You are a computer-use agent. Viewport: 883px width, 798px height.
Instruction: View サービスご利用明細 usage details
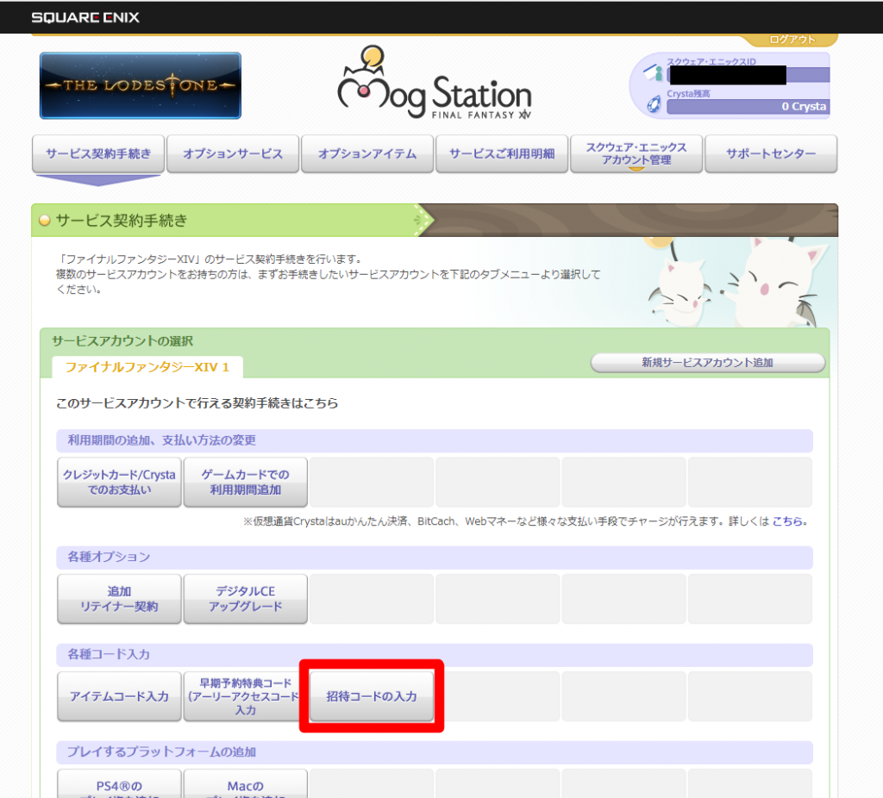tap(502, 153)
